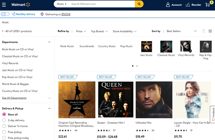Click the $13.09 - $26.68 Queen price
This screenshot has height=140, width=215.
tap(107, 137)
